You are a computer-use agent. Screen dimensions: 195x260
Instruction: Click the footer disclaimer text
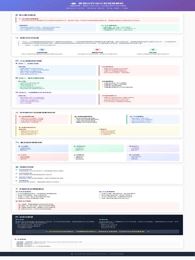(x=99, y=254)
